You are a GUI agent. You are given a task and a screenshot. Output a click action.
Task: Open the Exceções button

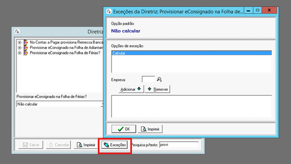pyautogui.click(x=114, y=145)
